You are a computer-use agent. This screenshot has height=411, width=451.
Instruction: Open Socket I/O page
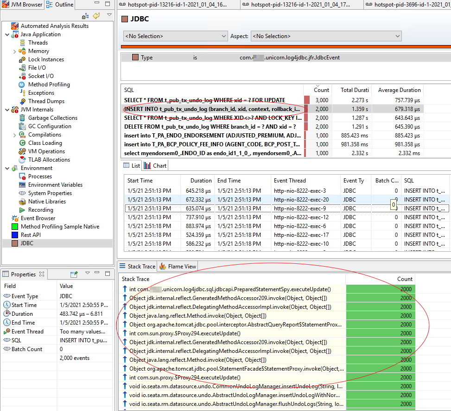click(40, 76)
